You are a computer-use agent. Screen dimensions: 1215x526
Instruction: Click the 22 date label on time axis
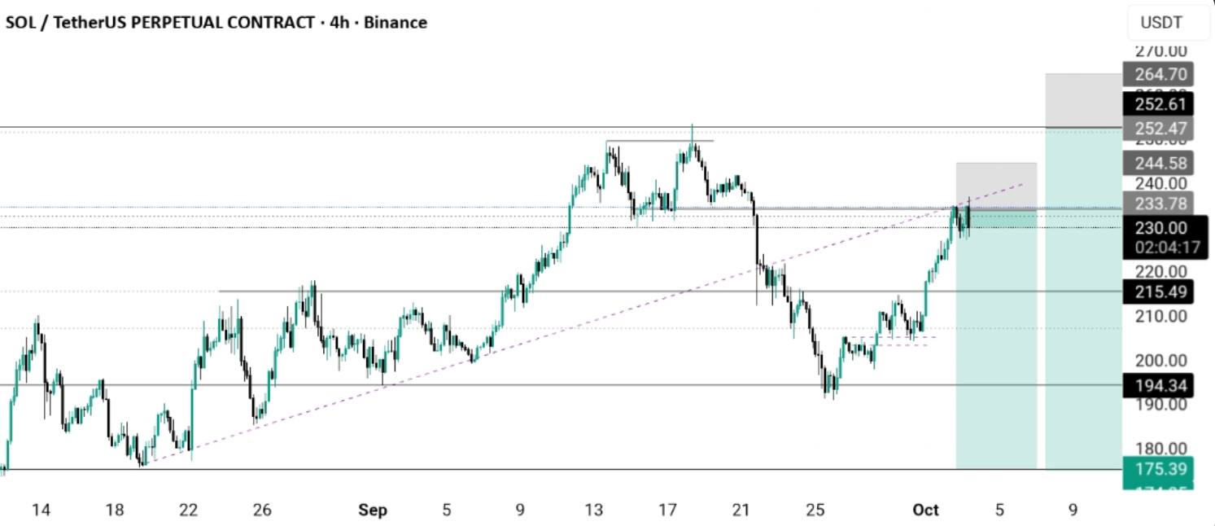point(189,511)
